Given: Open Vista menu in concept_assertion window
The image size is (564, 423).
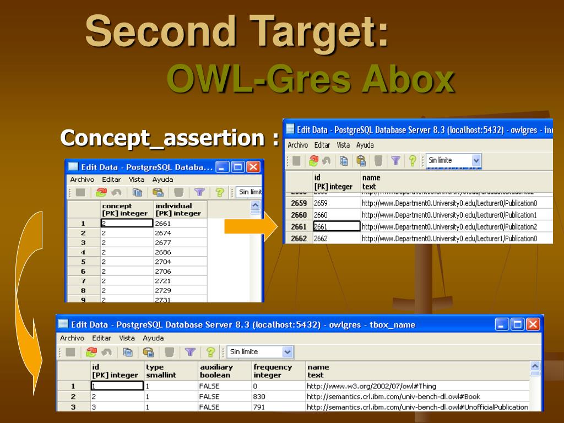Looking at the screenshot, I should pyautogui.click(x=137, y=180).
